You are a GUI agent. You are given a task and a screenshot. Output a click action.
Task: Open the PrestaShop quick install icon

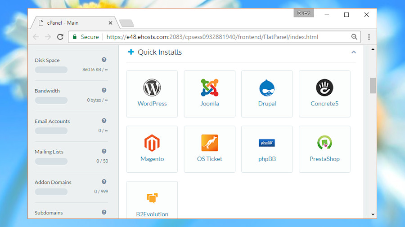(x=324, y=143)
